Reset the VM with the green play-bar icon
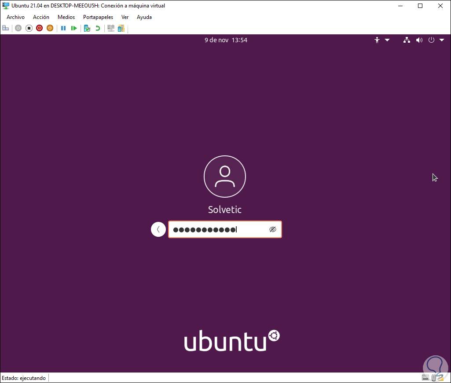 point(74,28)
